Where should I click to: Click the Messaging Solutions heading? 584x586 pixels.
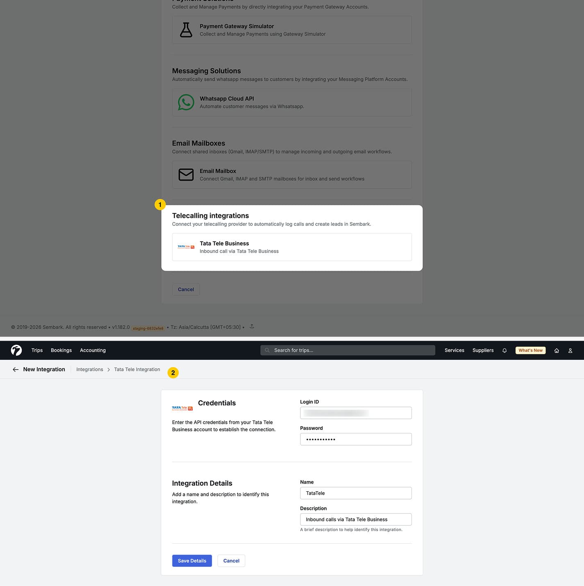click(206, 71)
